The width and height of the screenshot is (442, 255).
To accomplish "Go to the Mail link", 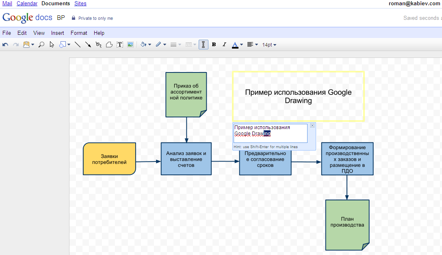I will point(7,3).
